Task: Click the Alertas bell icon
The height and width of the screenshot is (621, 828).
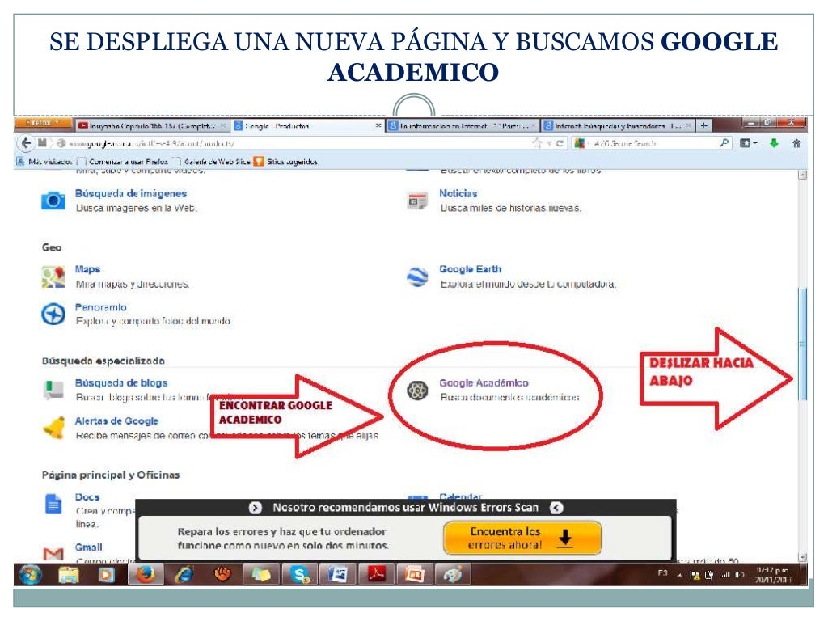Action: coord(53,429)
